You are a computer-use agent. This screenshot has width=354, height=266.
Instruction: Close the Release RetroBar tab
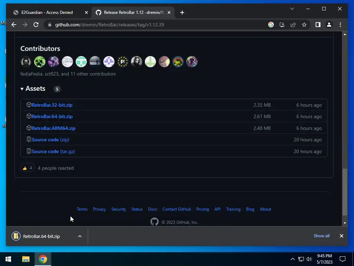point(169,12)
